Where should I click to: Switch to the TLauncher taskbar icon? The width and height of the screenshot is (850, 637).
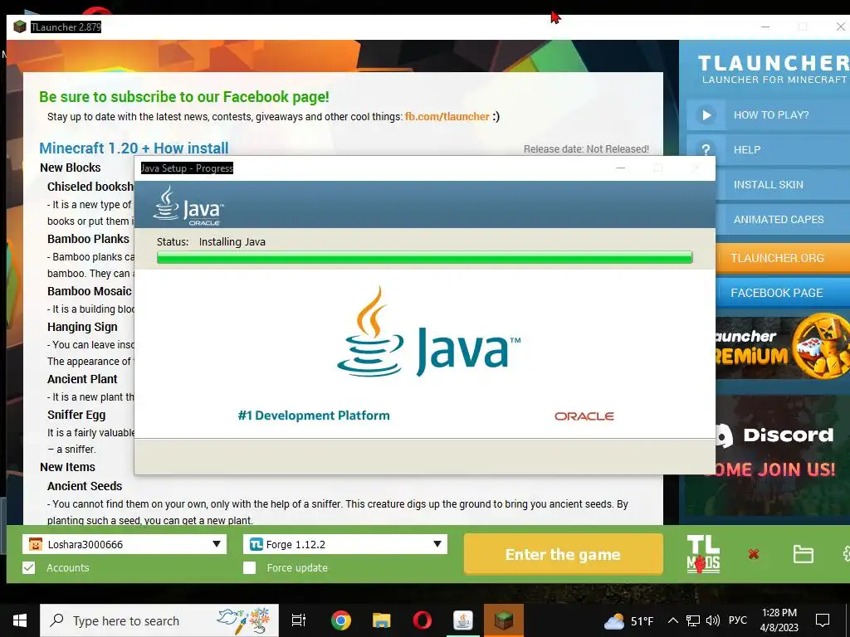click(x=504, y=620)
